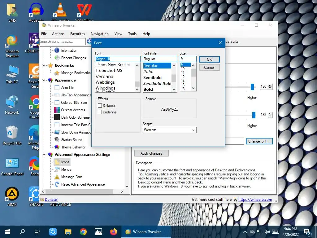Click Cancel in Font dialog
This screenshot has width=317, height=238.
[x=209, y=67]
